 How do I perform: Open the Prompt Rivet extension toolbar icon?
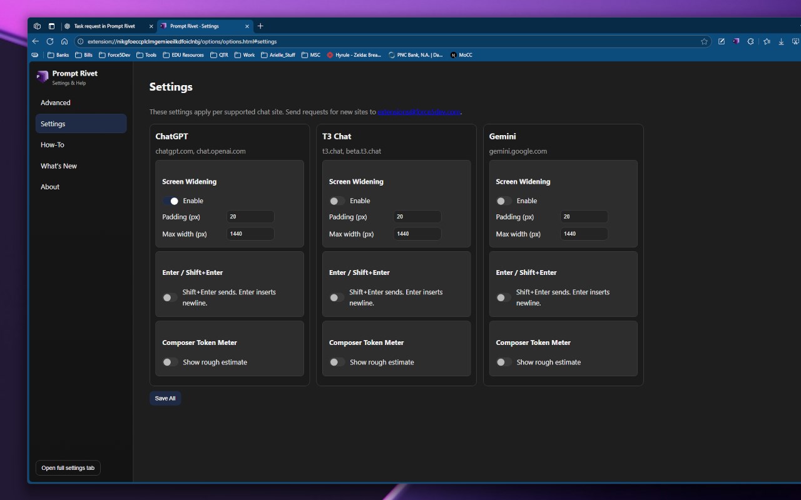point(736,41)
